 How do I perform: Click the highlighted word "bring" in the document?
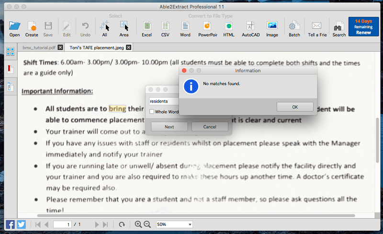tap(117, 109)
